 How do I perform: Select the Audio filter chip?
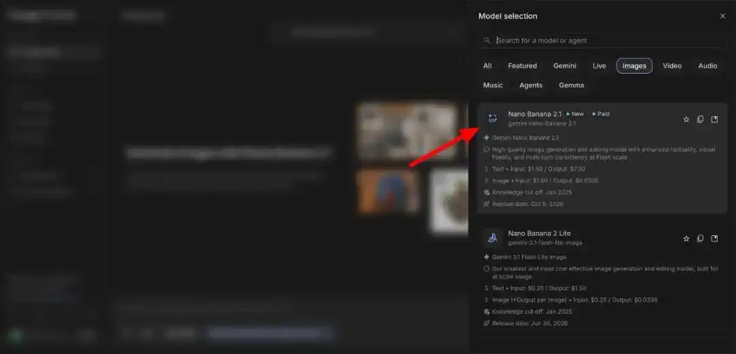[707, 65]
